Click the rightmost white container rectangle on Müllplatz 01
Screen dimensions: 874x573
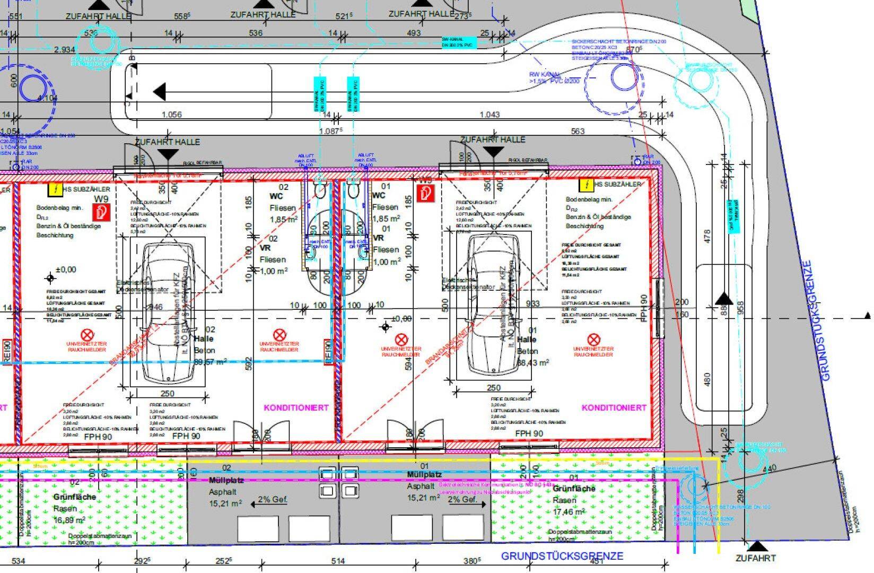(x=464, y=527)
